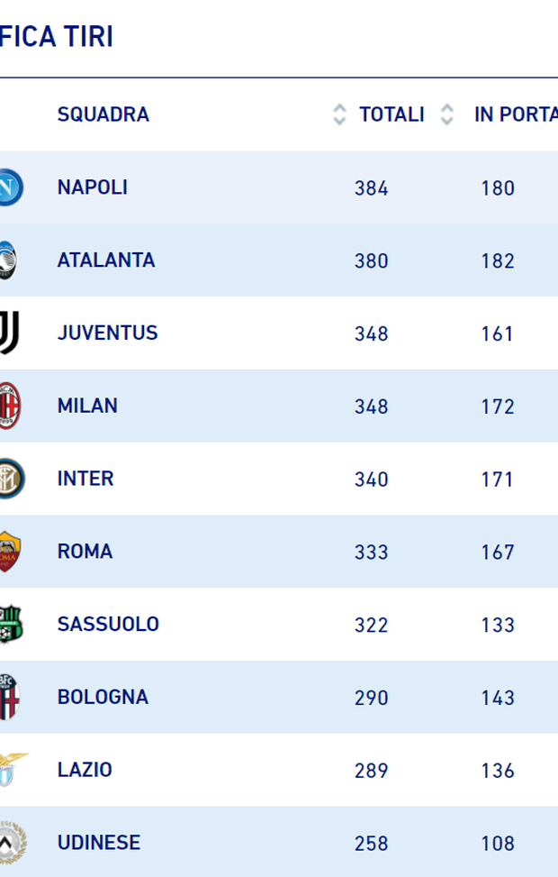Select the Roma club logo
The height and width of the screenshot is (877, 558).
tap(9, 552)
